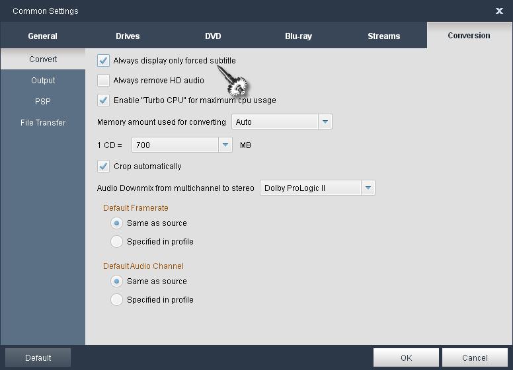Enable Always remove HD audio
This screenshot has width=513, height=370.
(103, 81)
